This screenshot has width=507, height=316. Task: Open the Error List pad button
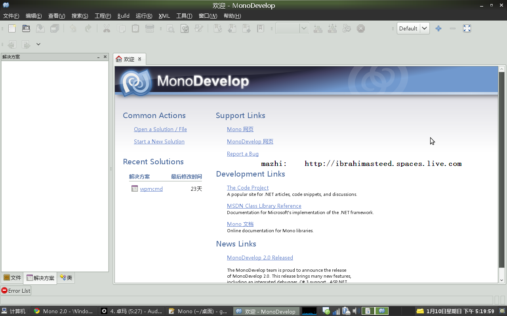(x=16, y=291)
